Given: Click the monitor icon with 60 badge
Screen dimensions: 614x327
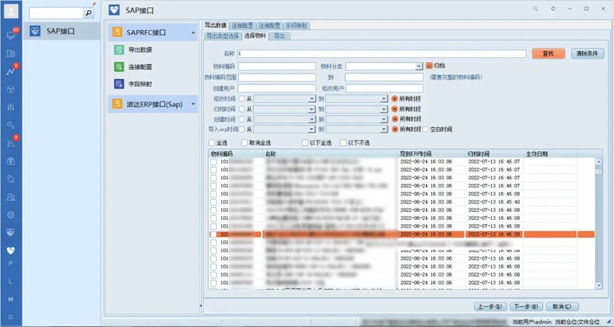Looking at the screenshot, I should coord(11,35).
